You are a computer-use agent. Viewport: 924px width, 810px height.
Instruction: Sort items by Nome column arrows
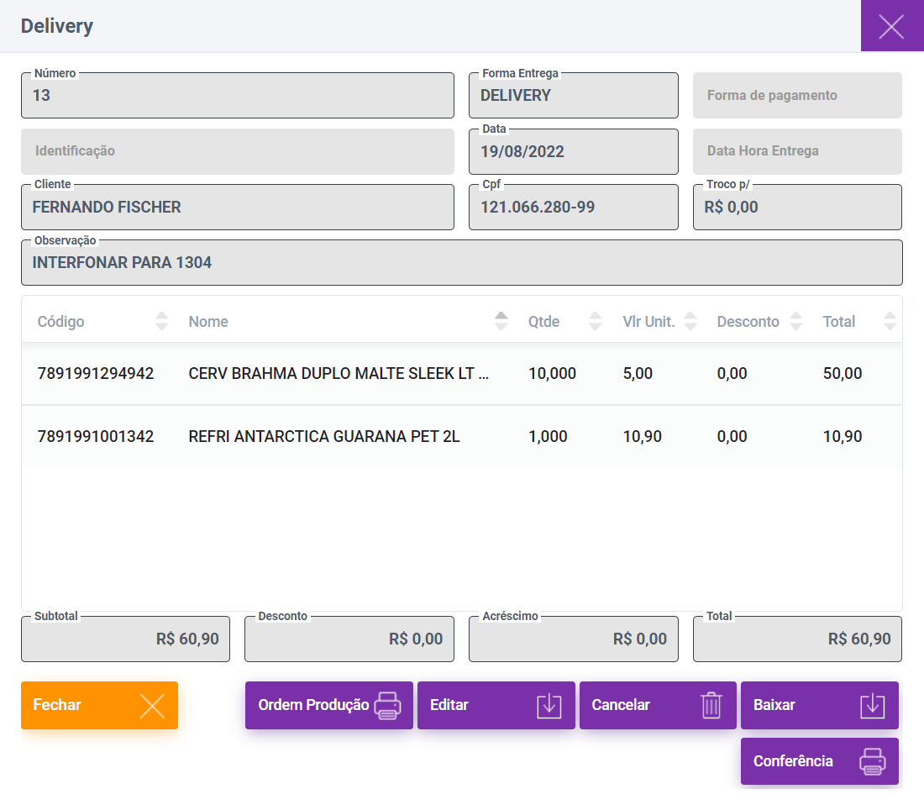point(501,321)
